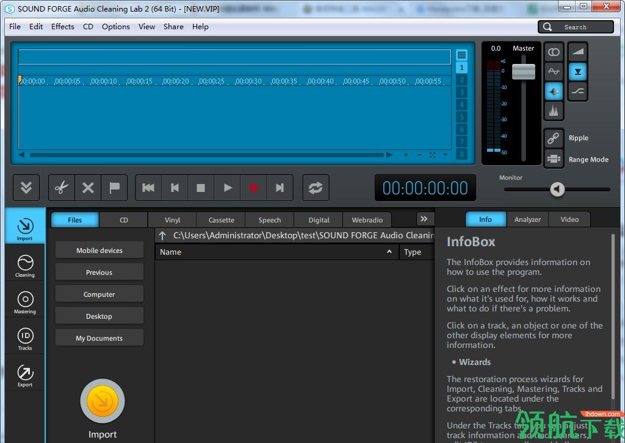Image resolution: width=625 pixels, height=443 pixels.
Task: Click the Desktop location button
Action: click(99, 316)
